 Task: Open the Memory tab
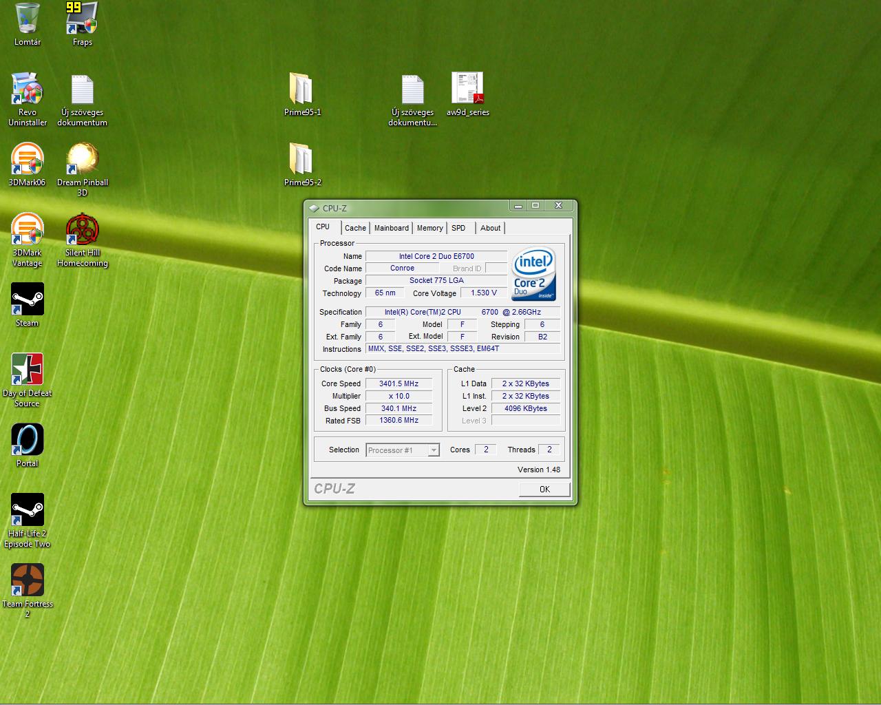pos(429,228)
